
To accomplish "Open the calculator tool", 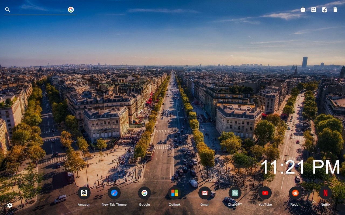I will coord(314,10).
